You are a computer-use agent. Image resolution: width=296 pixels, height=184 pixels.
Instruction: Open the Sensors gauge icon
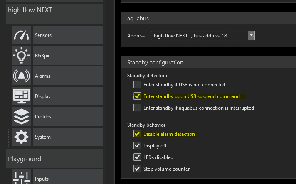coord(22,35)
